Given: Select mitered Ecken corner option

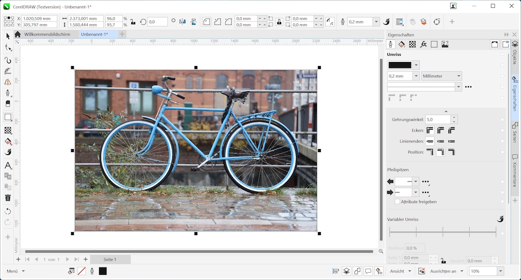Looking at the screenshot, I should [430, 130].
